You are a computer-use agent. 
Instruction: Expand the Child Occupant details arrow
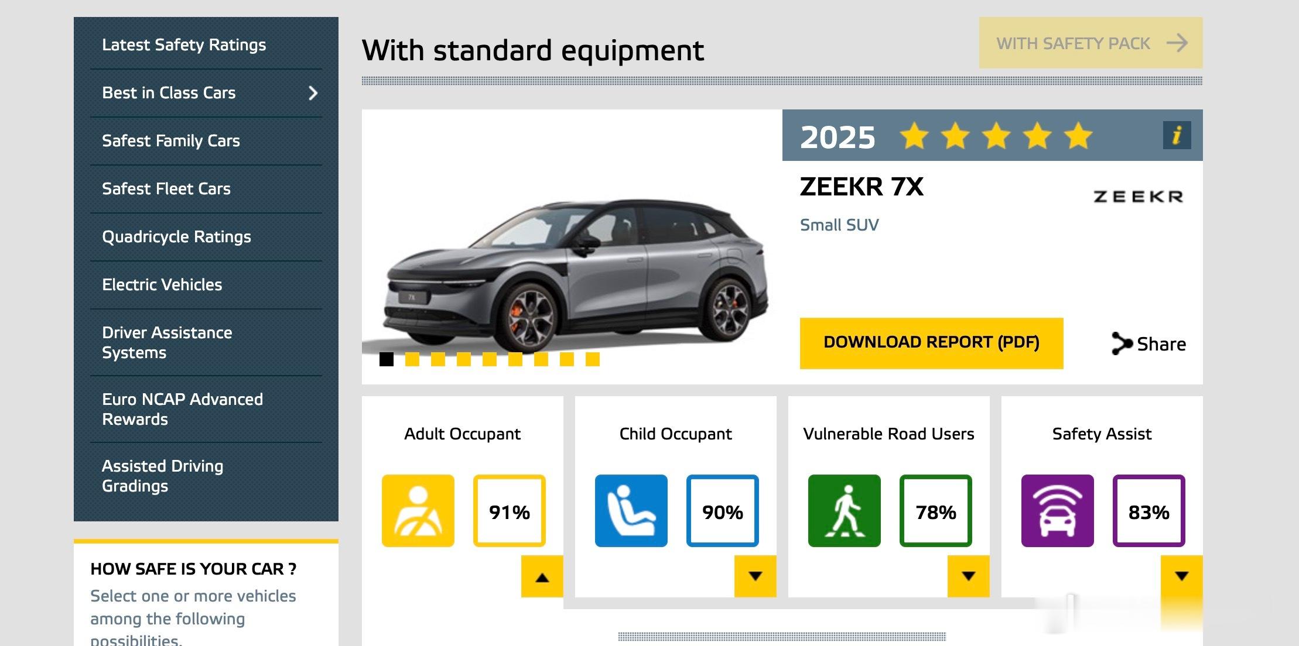(756, 576)
